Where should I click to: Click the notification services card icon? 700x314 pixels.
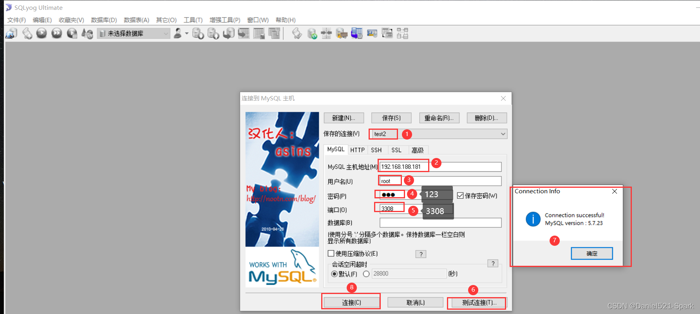[372, 33]
